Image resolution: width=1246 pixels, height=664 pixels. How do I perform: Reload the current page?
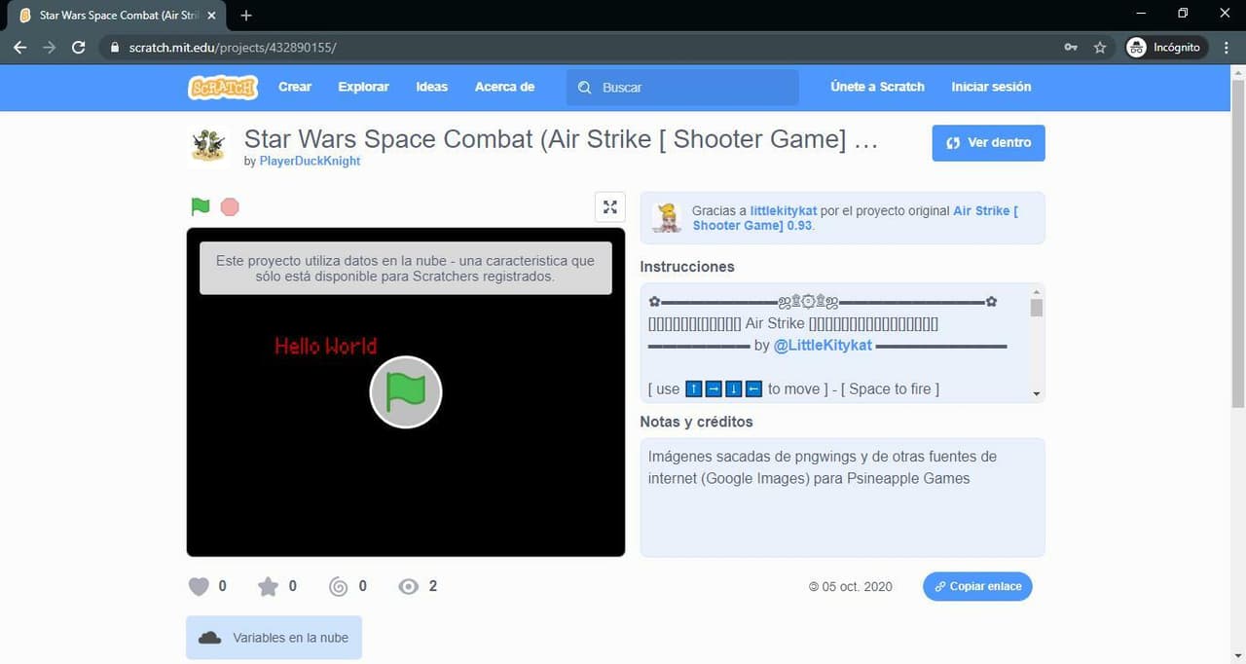[x=79, y=47]
